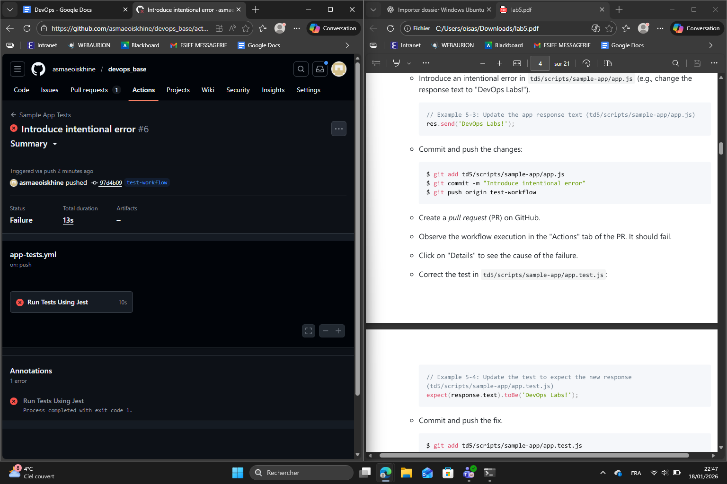
Task: Open GitHub notifications inbox icon
Action: [320, 69]
